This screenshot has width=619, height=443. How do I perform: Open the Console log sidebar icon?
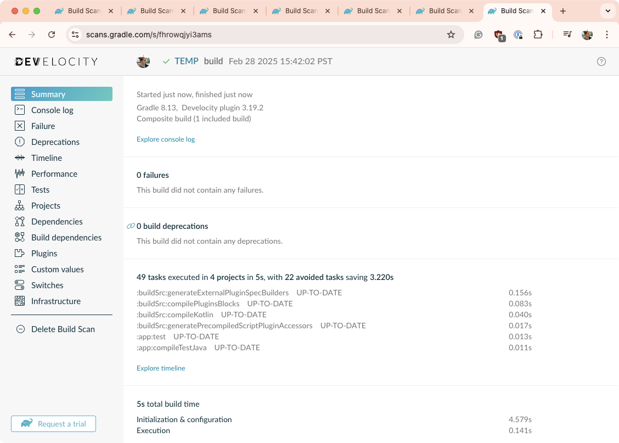20,110
